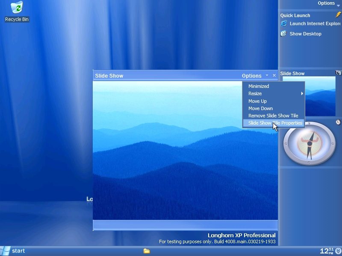Viewport: 342px width, 256px height.
Task: Click the Windows flag icon on start button
Action: point(6,251)
